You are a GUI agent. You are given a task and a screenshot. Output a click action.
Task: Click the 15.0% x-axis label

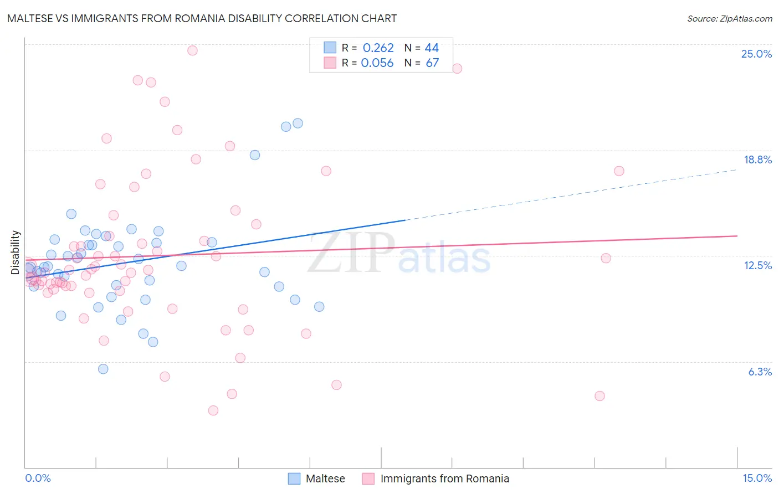click(757, 478)
